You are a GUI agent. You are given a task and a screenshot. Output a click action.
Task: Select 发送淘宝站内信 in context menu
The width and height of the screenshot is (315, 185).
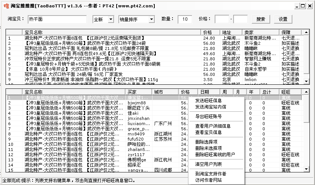pyautogui.click(x=211, y=107)
